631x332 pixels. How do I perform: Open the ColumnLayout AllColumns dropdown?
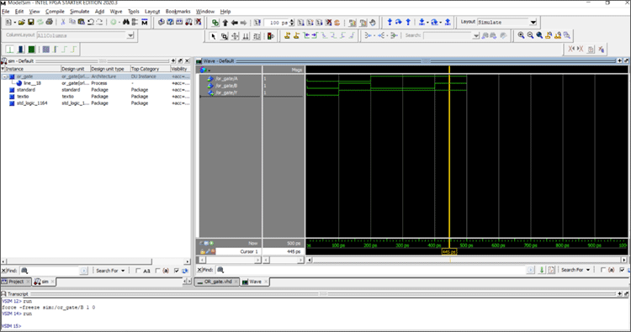130,35
